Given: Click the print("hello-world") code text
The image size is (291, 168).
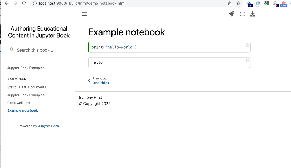Looking at the screenshot, I should (114, 47).
